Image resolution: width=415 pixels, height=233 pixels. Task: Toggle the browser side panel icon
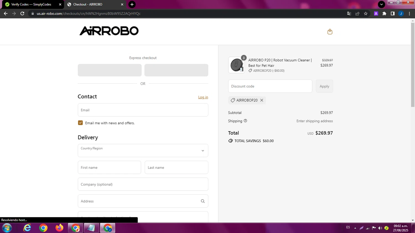click(393, 14)
